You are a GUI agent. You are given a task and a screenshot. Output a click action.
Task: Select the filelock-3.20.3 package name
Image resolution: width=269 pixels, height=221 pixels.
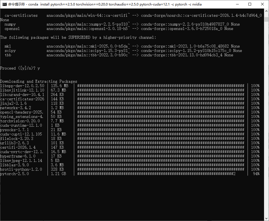point(17,139)
